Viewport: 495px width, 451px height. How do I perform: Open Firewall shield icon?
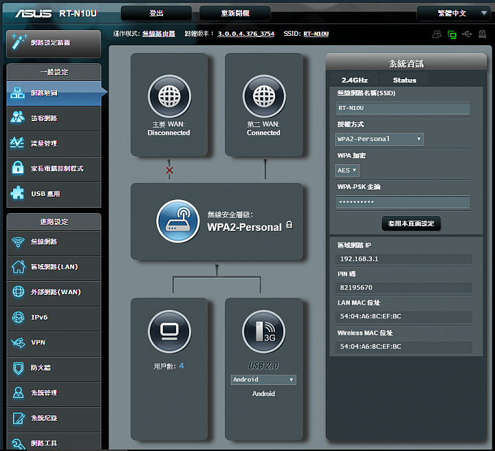tap(19, 368)
